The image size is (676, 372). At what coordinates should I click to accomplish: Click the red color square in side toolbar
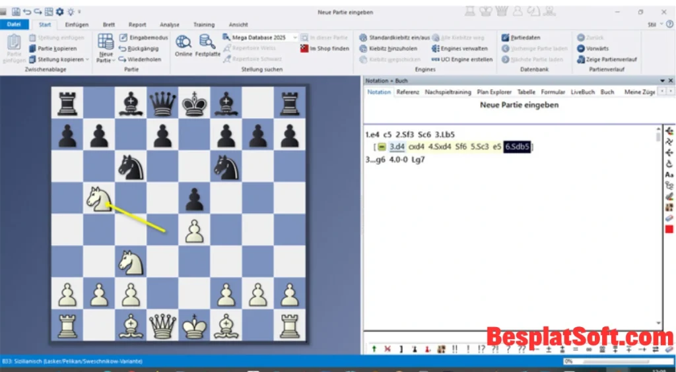[669, 230]
